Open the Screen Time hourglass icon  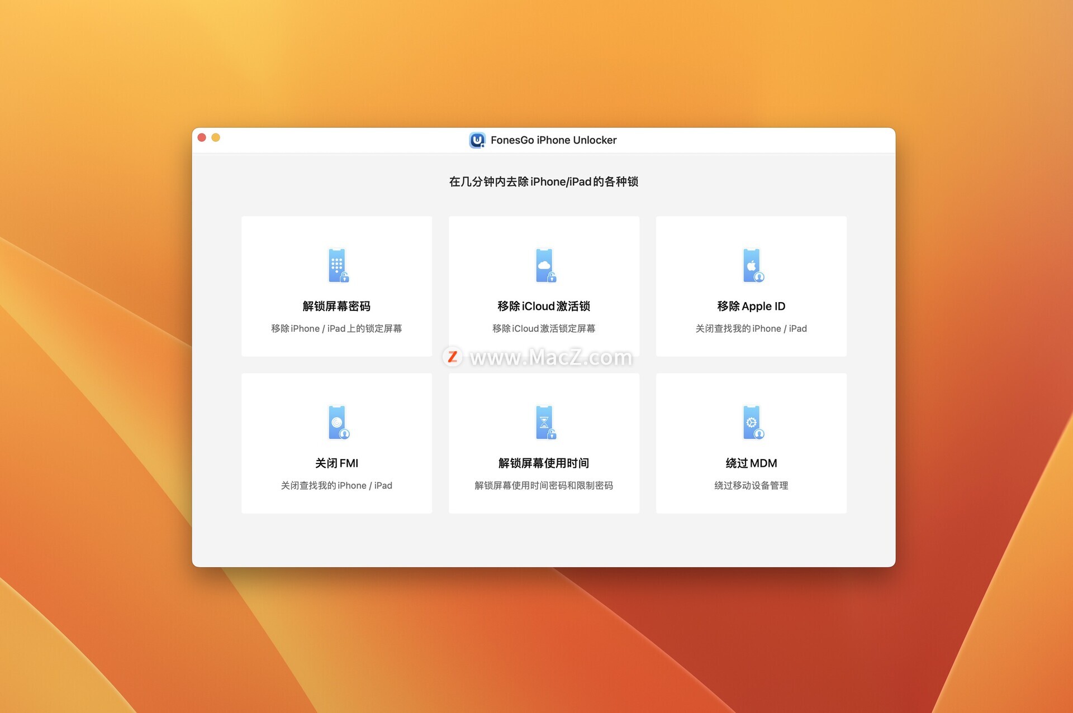click(x=545, y=422)
